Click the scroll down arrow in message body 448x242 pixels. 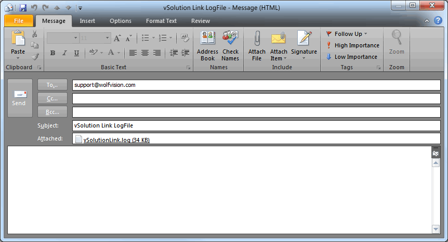436,229
